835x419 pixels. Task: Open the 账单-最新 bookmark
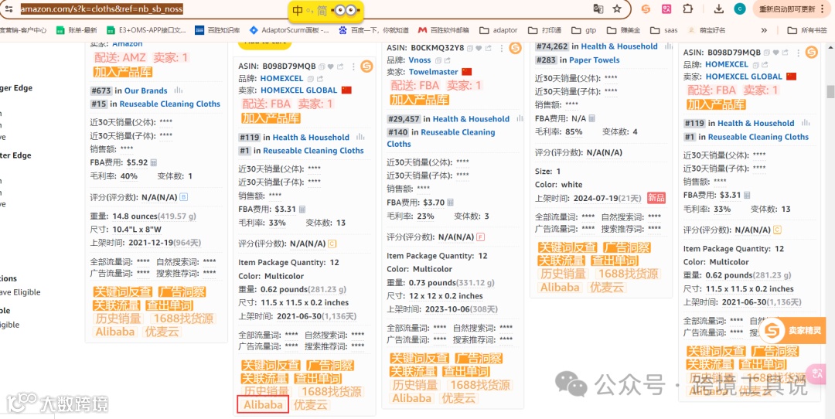tap(77, 30)
